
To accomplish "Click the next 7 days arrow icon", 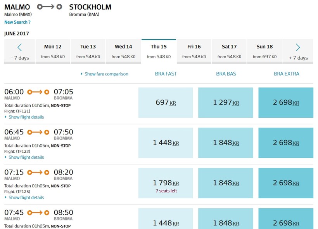I will pyautogui.click(x=298, y=48).
